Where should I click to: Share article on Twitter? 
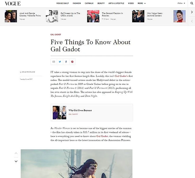[x=60, y=62]
